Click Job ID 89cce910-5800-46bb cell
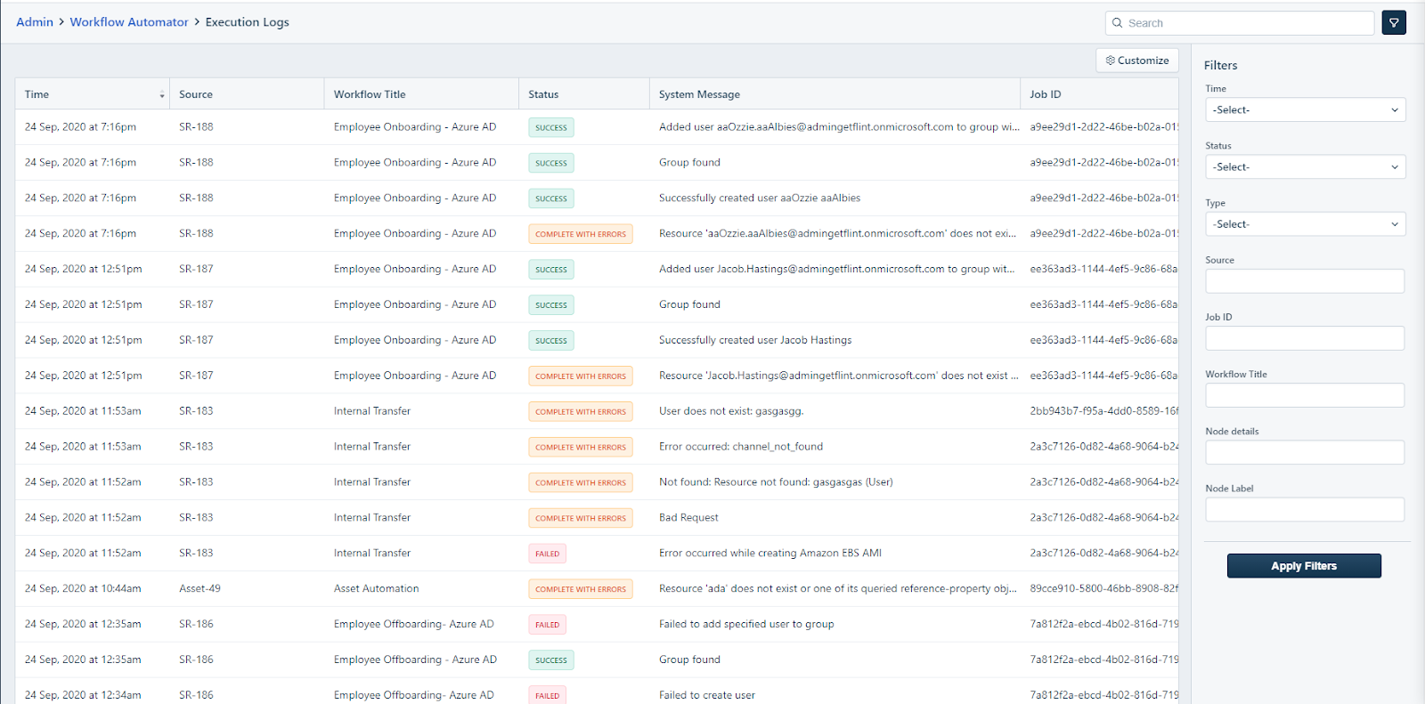 coord(1103,588)
